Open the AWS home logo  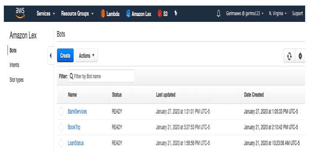tap(20, 13)
